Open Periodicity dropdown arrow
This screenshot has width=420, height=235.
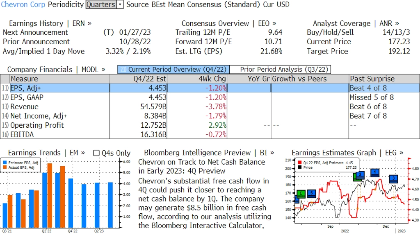coord(120,5)
